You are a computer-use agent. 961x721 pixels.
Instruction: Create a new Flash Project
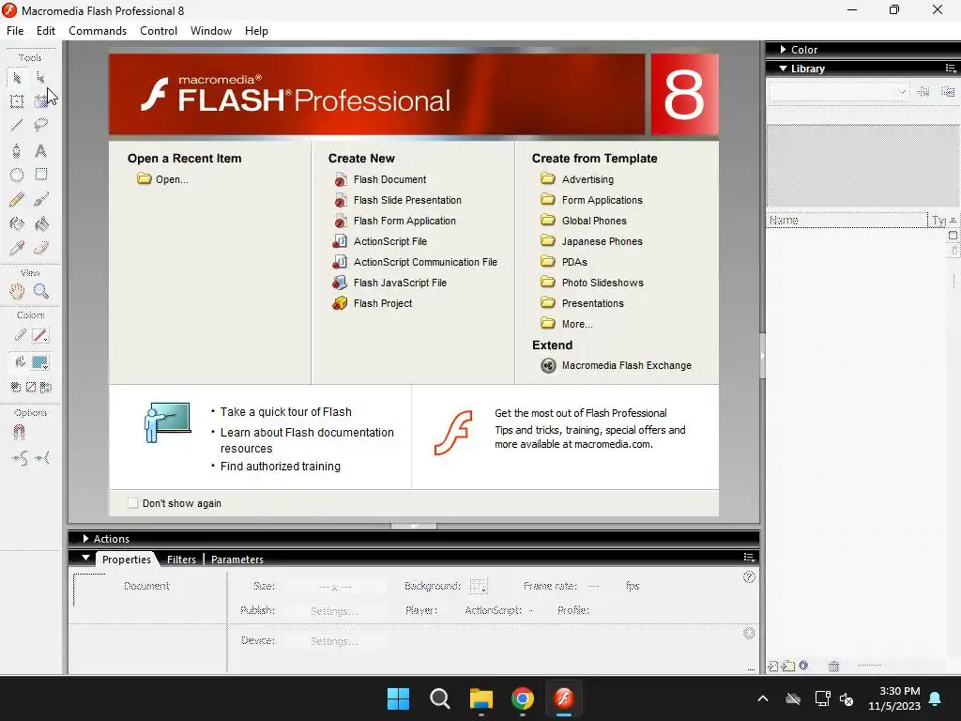tap(373, 303)
